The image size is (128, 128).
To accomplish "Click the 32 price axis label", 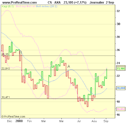I will tap(118, 11).
